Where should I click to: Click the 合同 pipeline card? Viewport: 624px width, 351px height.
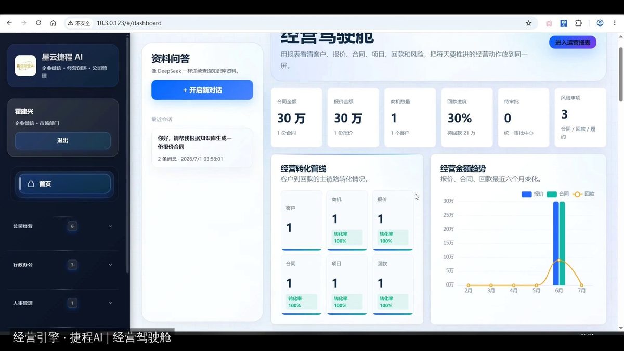(302, 284)
